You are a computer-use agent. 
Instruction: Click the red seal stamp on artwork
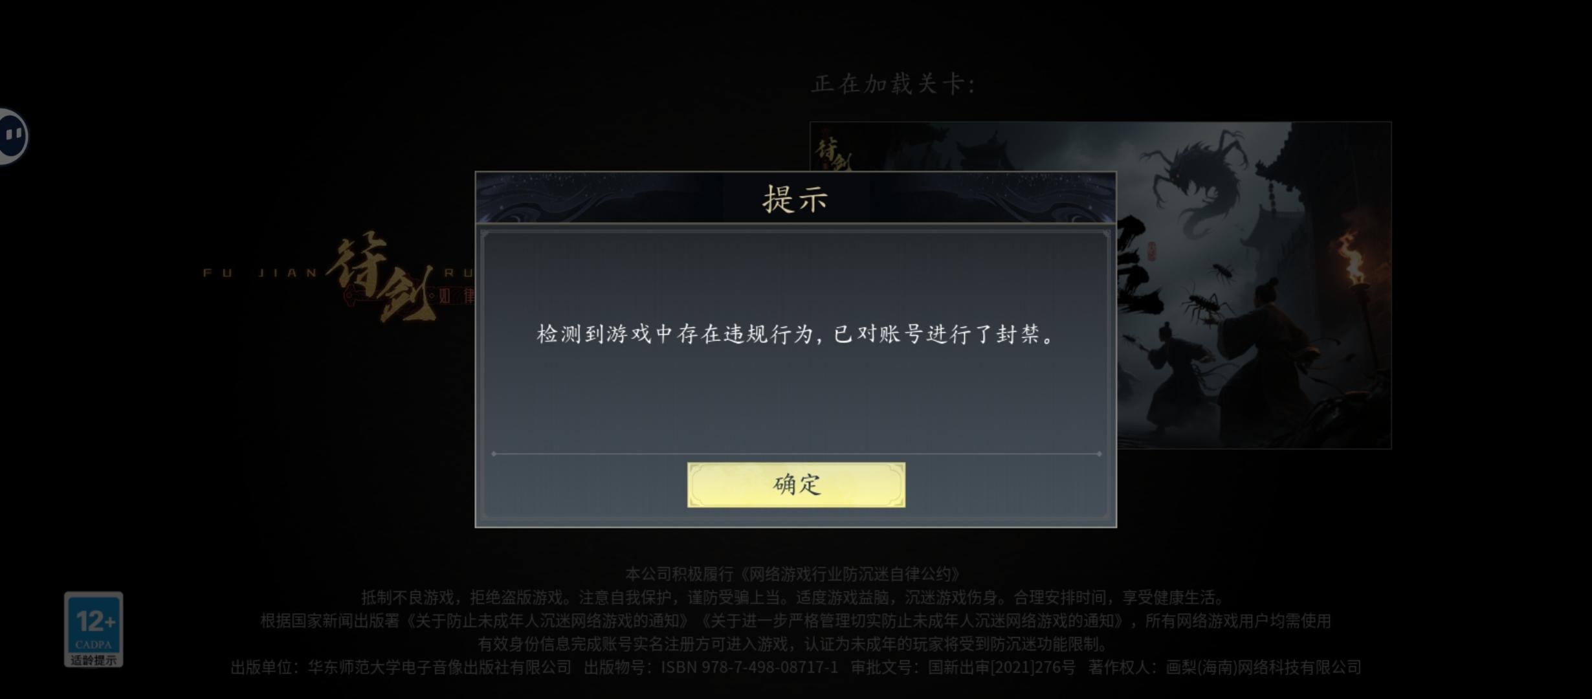[x=1151, y=251]
